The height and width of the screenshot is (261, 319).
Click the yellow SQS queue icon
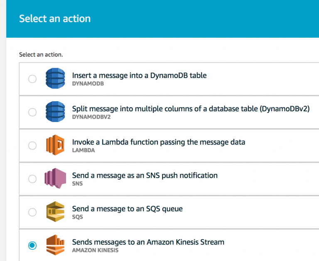coord(55,212)
